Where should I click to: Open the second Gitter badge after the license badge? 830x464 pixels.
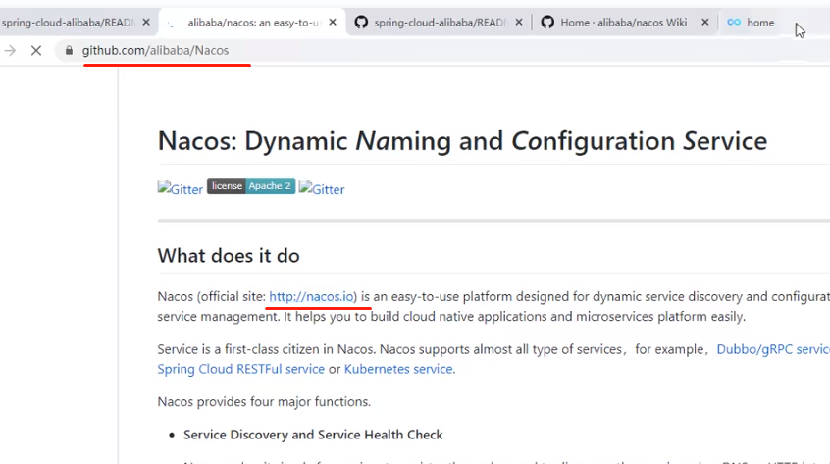tap(322, 189)
